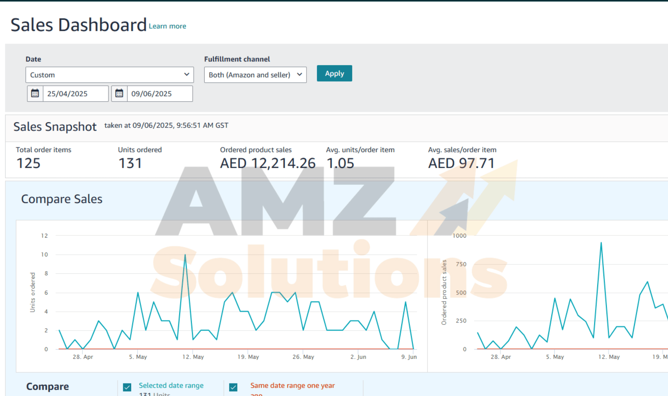
Task: Click the Same date range one year ago label
Action: (x=292, y=385)
